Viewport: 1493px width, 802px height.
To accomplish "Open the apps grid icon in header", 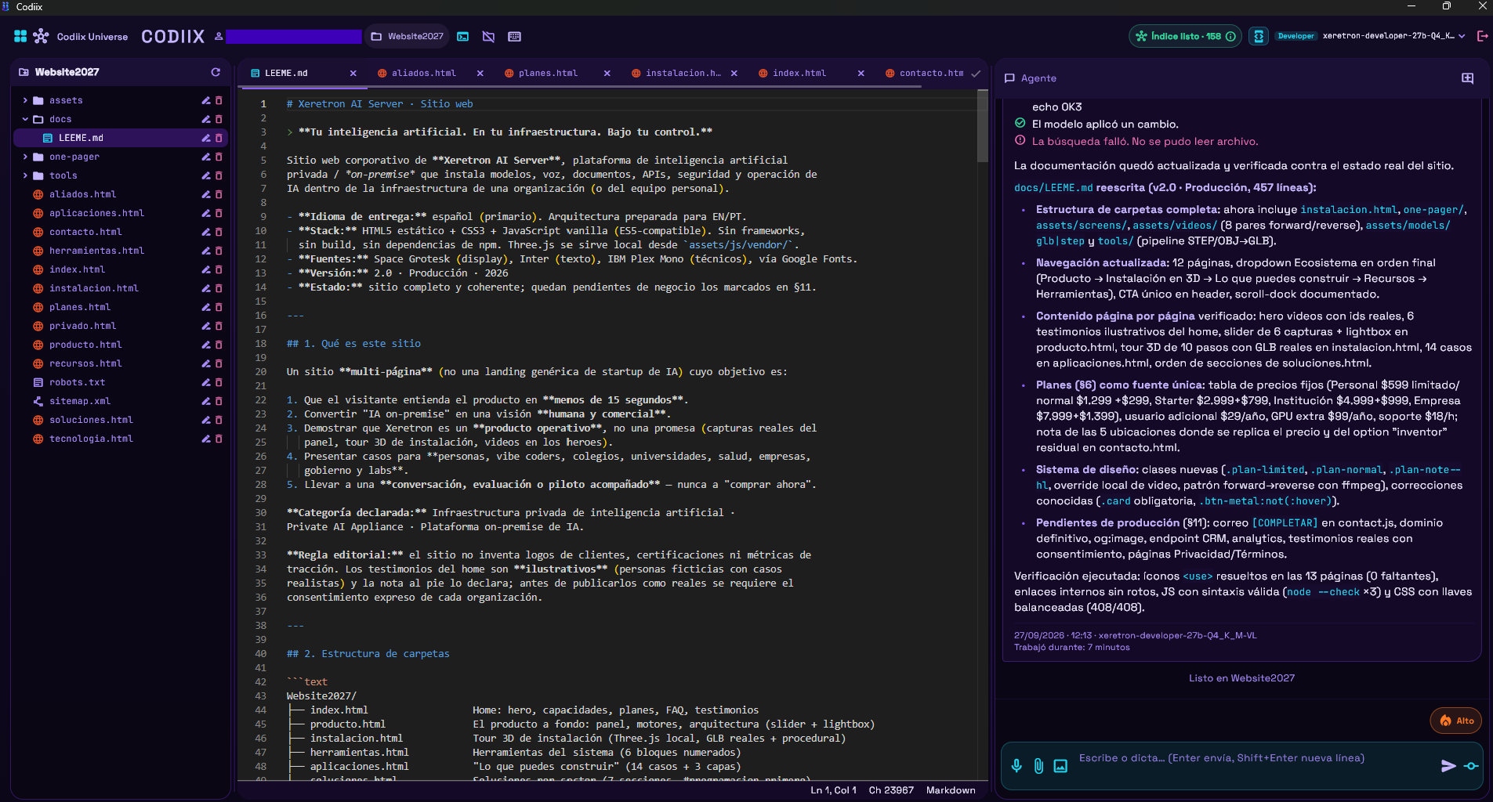I will pyautogui.click(x=20, y=36).
